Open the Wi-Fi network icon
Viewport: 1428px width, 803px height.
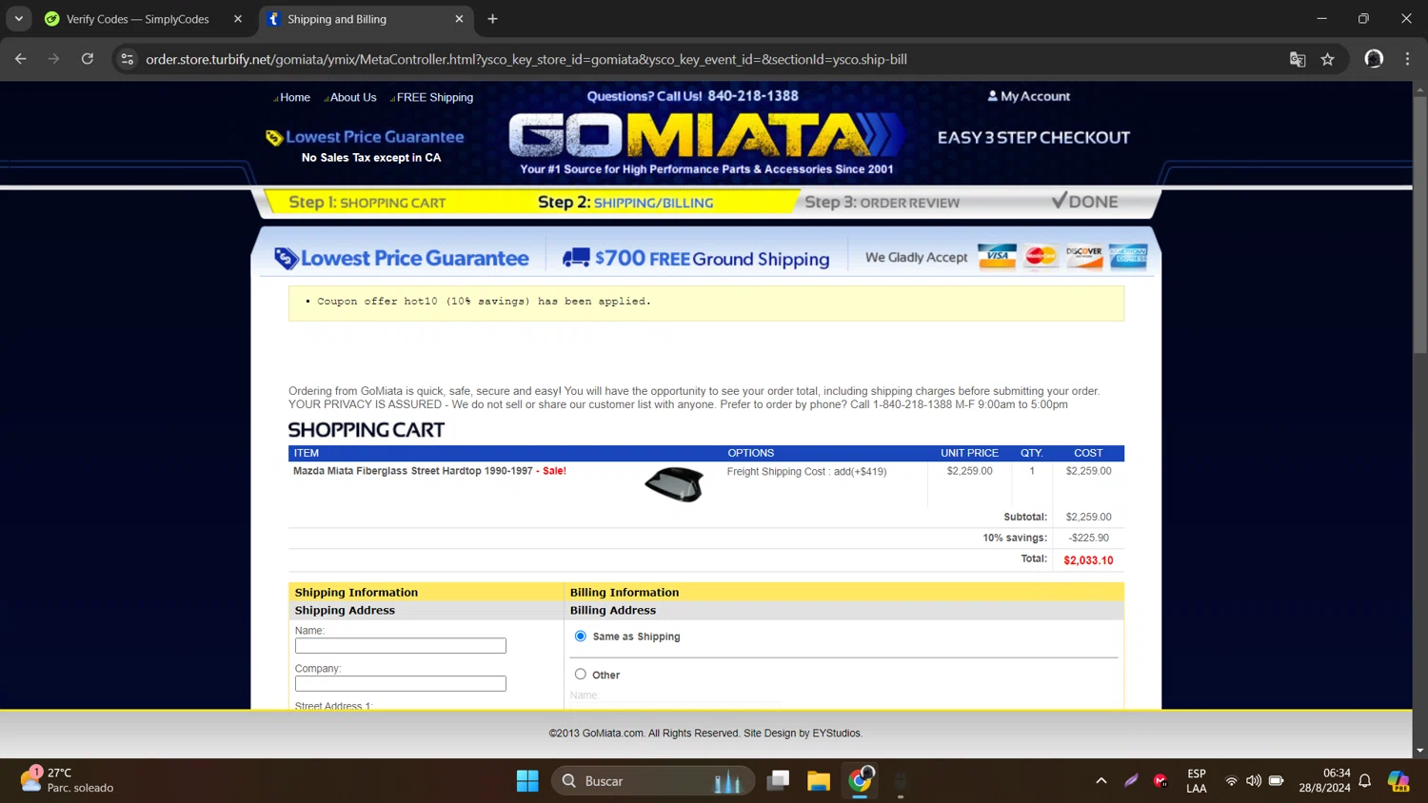[x=1231, y=781]
